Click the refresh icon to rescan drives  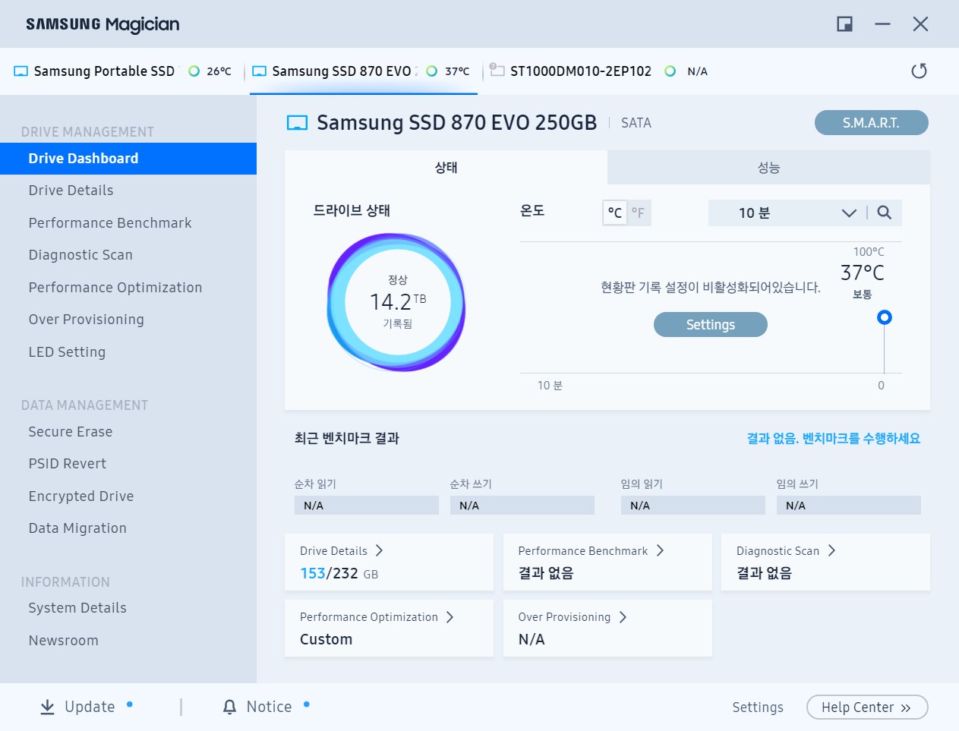coord(919,70)
